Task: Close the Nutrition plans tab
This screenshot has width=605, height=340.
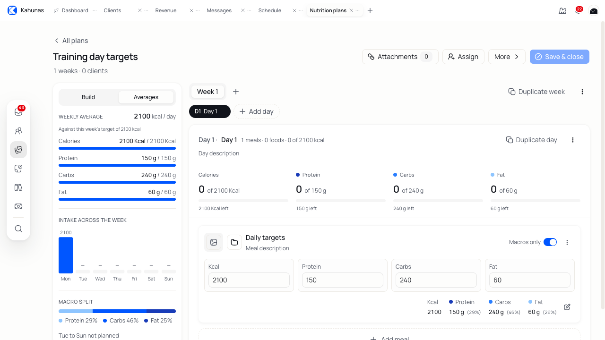Action: [x=351, y=10]
